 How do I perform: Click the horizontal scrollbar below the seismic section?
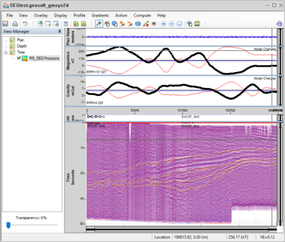(181, 229)
